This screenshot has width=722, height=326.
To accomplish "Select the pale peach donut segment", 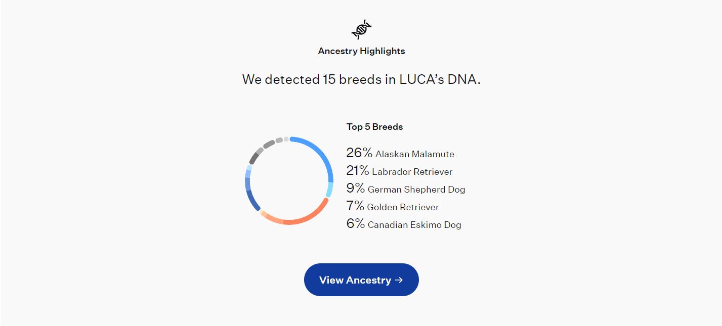I will tap(263, 213).
